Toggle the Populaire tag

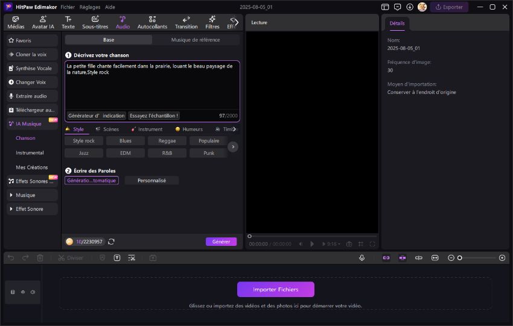point(209,141)
